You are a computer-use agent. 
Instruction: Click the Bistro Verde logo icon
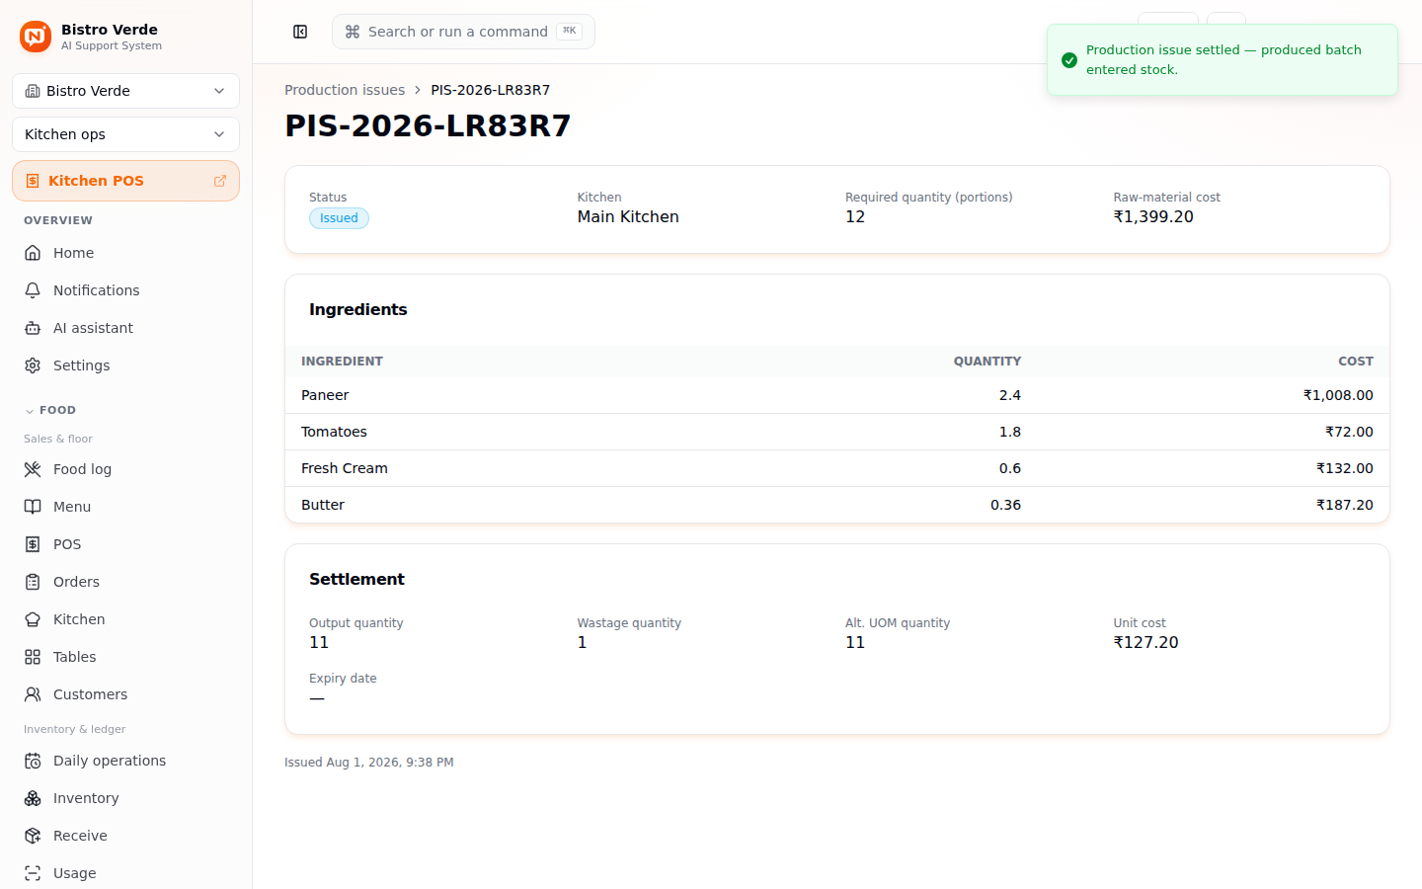click(x=36, y=37)
